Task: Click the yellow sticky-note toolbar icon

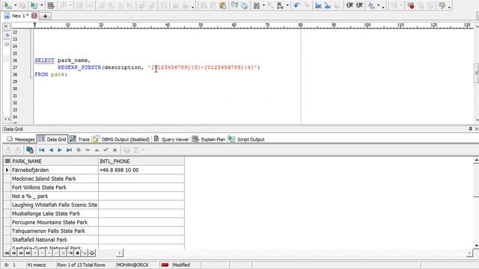Action: click(x=442, y=5)
